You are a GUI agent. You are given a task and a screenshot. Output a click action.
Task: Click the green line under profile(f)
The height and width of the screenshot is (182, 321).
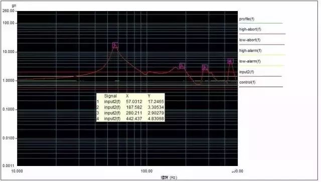[261, 23]
